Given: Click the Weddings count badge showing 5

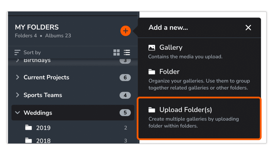Looking at the screenshot, I should pos(125,113).
